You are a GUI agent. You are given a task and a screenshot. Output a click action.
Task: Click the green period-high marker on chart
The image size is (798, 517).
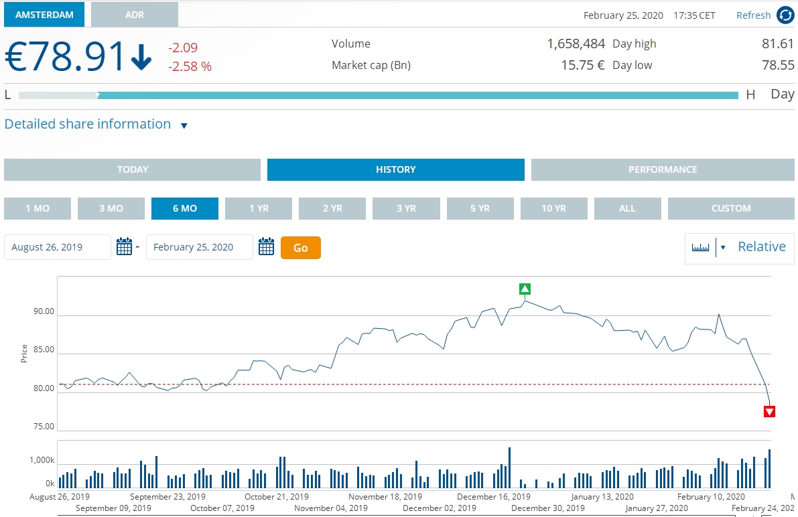(x=525, y=289)
